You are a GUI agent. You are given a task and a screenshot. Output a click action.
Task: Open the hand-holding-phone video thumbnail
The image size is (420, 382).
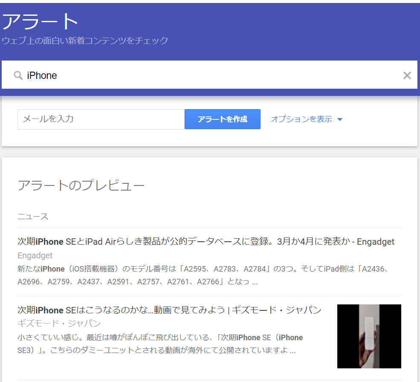click(x=369, y=336)
